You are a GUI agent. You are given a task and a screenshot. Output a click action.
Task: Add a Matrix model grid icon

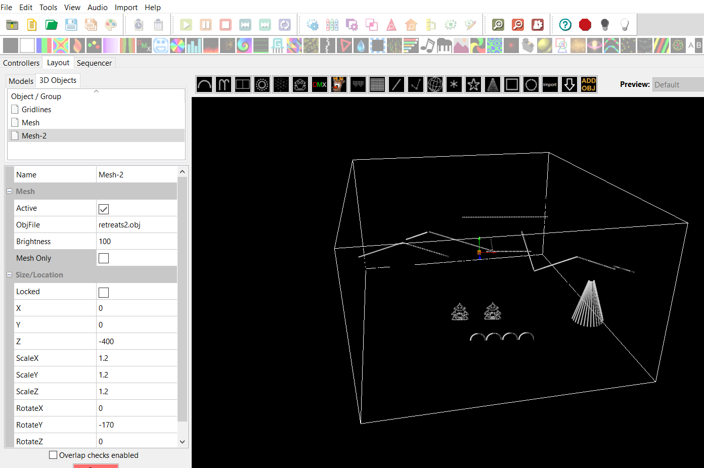(377, 84)
